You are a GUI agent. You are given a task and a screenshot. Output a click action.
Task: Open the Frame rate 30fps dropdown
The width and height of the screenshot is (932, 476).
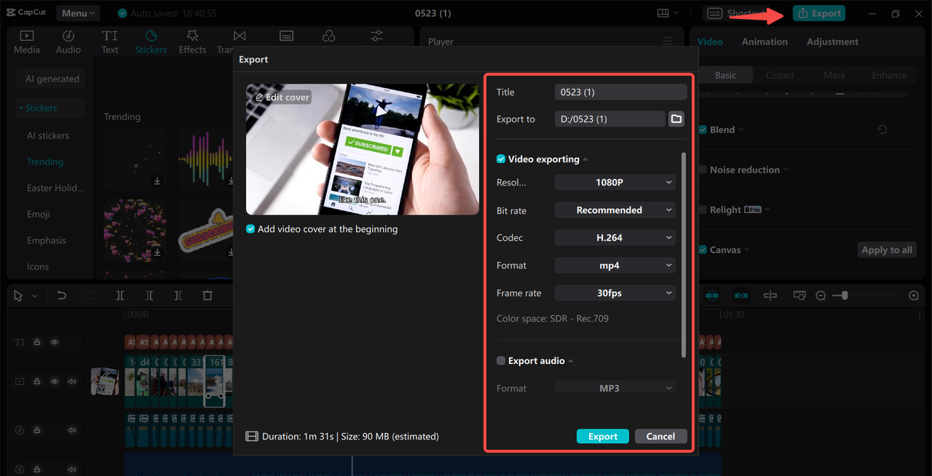pos(615,293)
